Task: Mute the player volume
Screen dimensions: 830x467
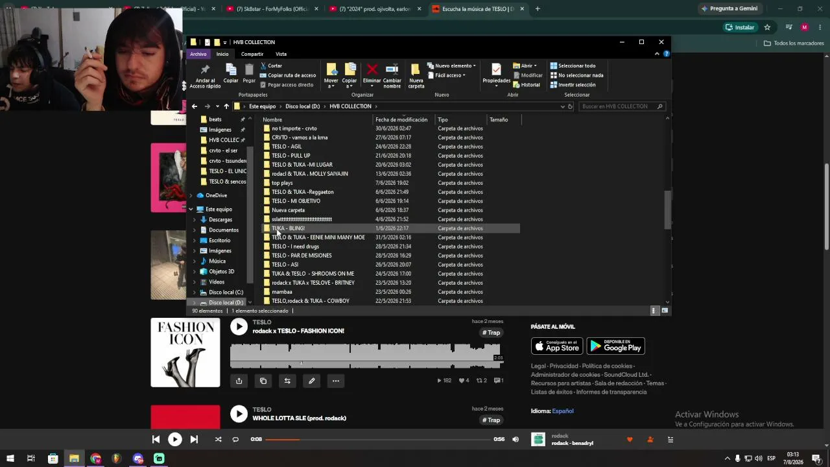Action: click(516, 439)
